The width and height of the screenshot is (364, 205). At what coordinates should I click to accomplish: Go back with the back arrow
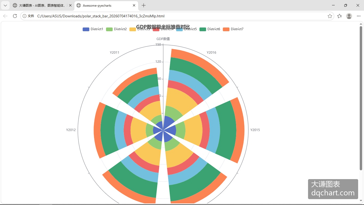pyautogui.click(x=5, y=16)
